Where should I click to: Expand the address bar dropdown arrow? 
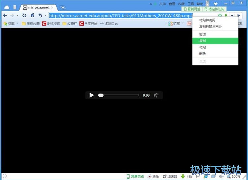coord(232,16)
